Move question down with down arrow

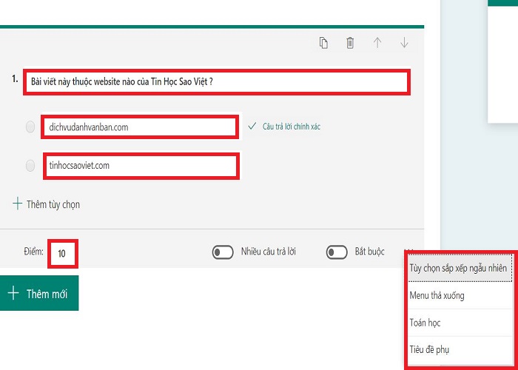coord(404,43)
